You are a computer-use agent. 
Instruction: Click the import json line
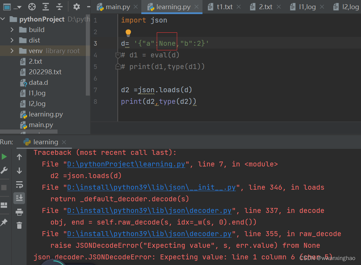tap(144, 20)
